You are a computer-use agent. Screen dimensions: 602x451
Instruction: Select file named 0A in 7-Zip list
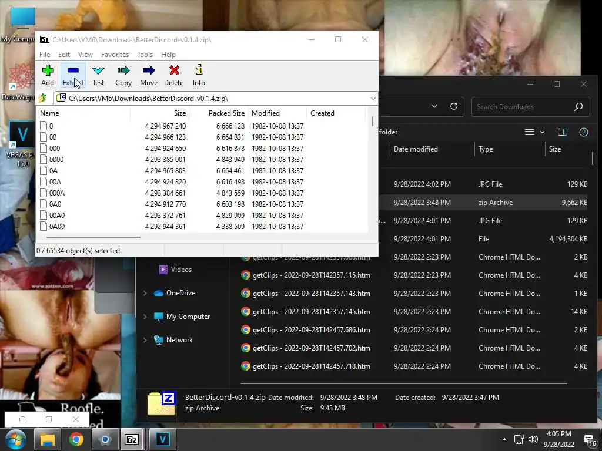[x=53, y=171]
